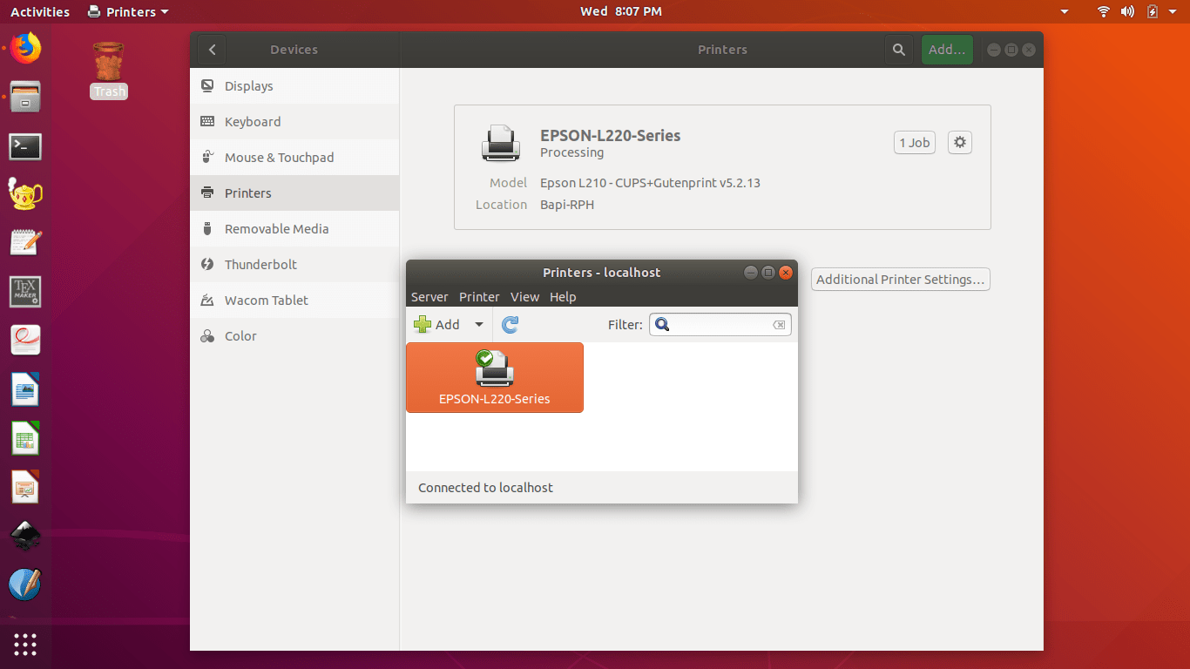Viewport: 1190px width, 669px height.
Task: Open the Activities overview
Action: pos(40,11)
